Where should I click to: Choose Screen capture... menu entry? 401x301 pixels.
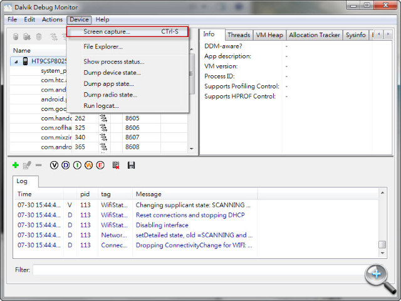tap(127, 32)
